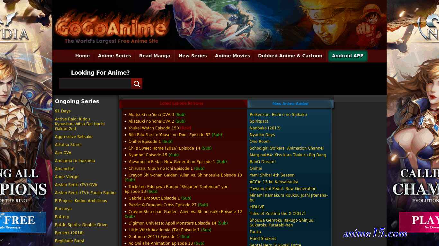
Task: Open Arslan Senki (TV) OVA link
Action: pos(76,184)
